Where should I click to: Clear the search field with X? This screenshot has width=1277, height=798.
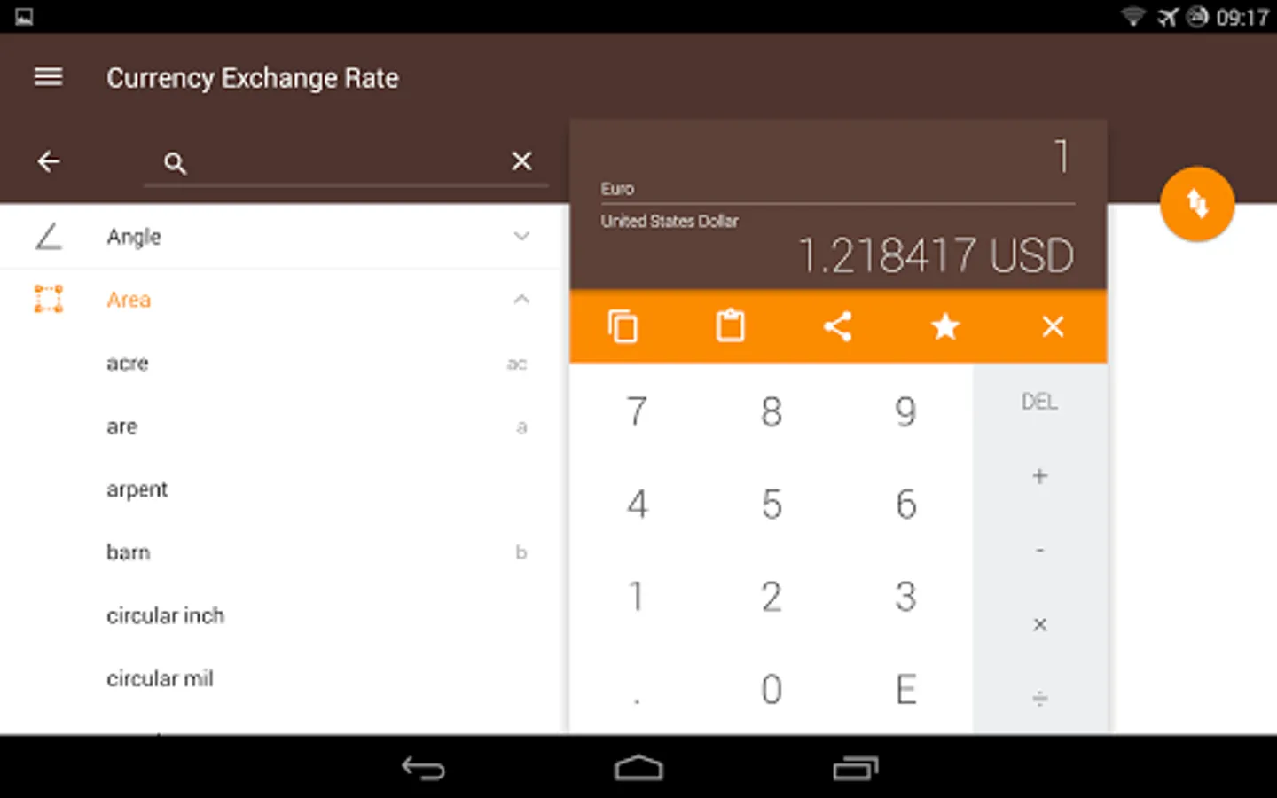521,160
